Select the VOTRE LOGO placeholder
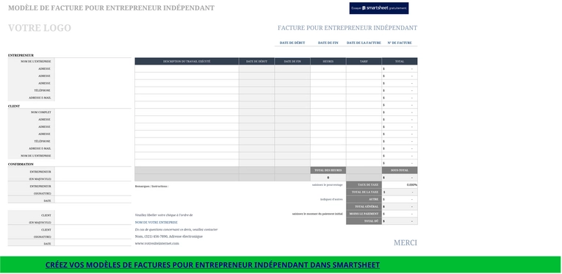562x274 pixels. pyautogui.click(x=40, y=28)
